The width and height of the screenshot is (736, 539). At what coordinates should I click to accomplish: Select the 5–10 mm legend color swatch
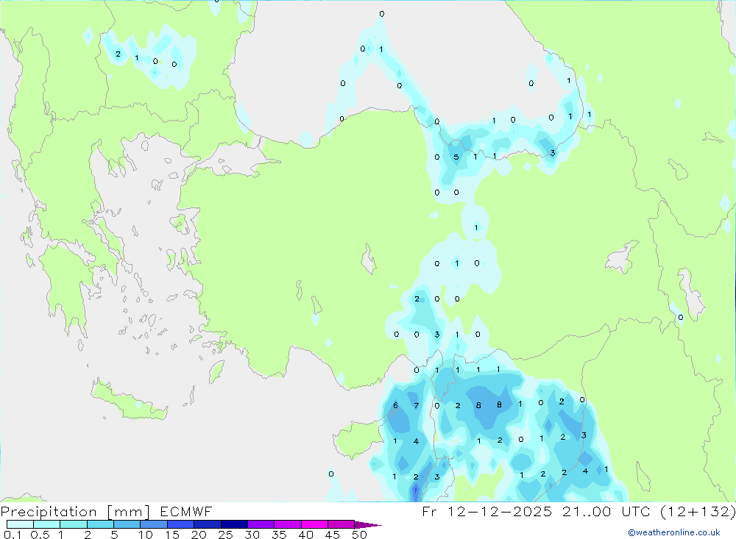click(x=127, y=524)
